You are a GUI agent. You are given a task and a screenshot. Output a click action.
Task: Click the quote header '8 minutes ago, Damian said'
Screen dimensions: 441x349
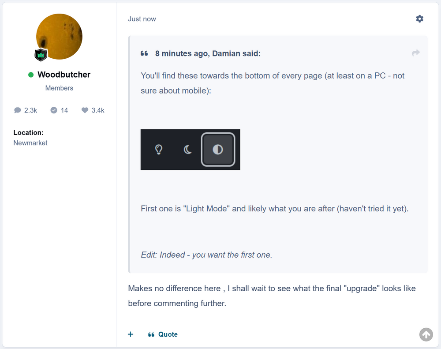pos(208,53)
